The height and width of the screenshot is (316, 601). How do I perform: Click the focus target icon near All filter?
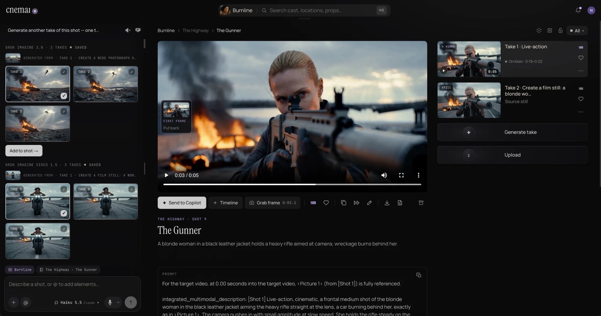(539, 31)
